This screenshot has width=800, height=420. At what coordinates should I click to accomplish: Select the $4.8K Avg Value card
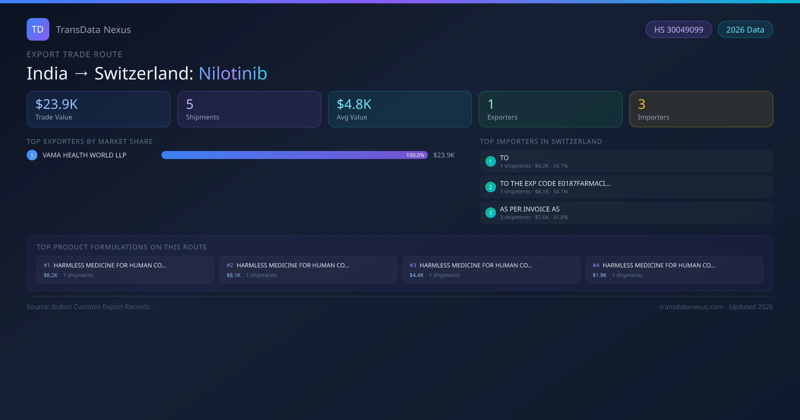pos(400,109)
